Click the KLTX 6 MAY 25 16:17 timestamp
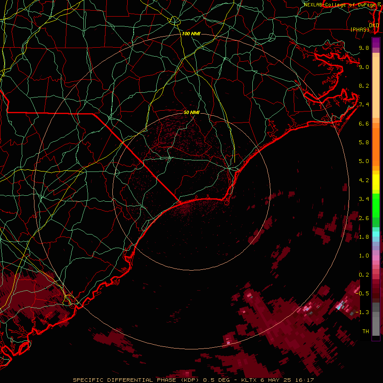This screenshot has width=383, height=383. [x=277, y=380]
